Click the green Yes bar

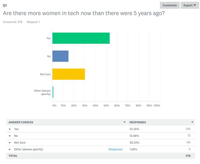coord(81,38)
